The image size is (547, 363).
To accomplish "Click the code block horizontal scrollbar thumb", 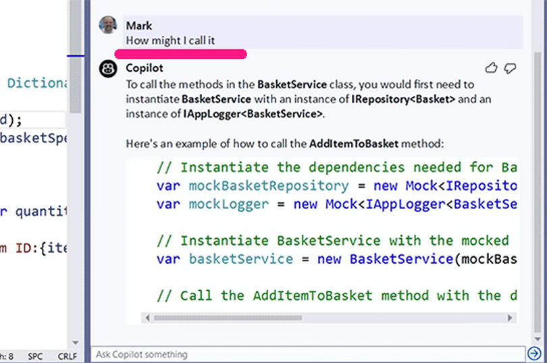I will [228, 318].
